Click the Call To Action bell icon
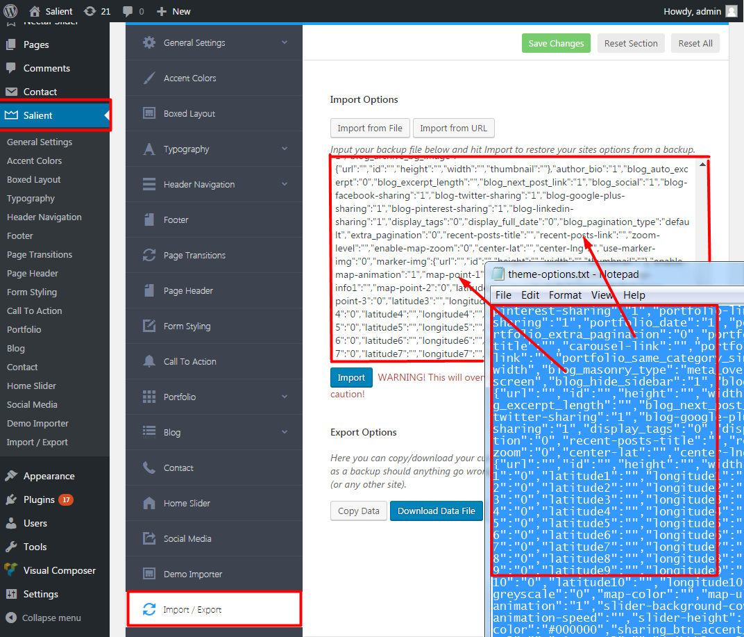Screen dimensions: 744x637 coord(149,361)
